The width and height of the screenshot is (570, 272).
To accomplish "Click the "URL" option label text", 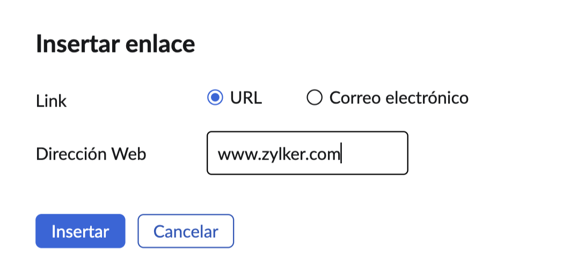I will click(x=246, y=98).
